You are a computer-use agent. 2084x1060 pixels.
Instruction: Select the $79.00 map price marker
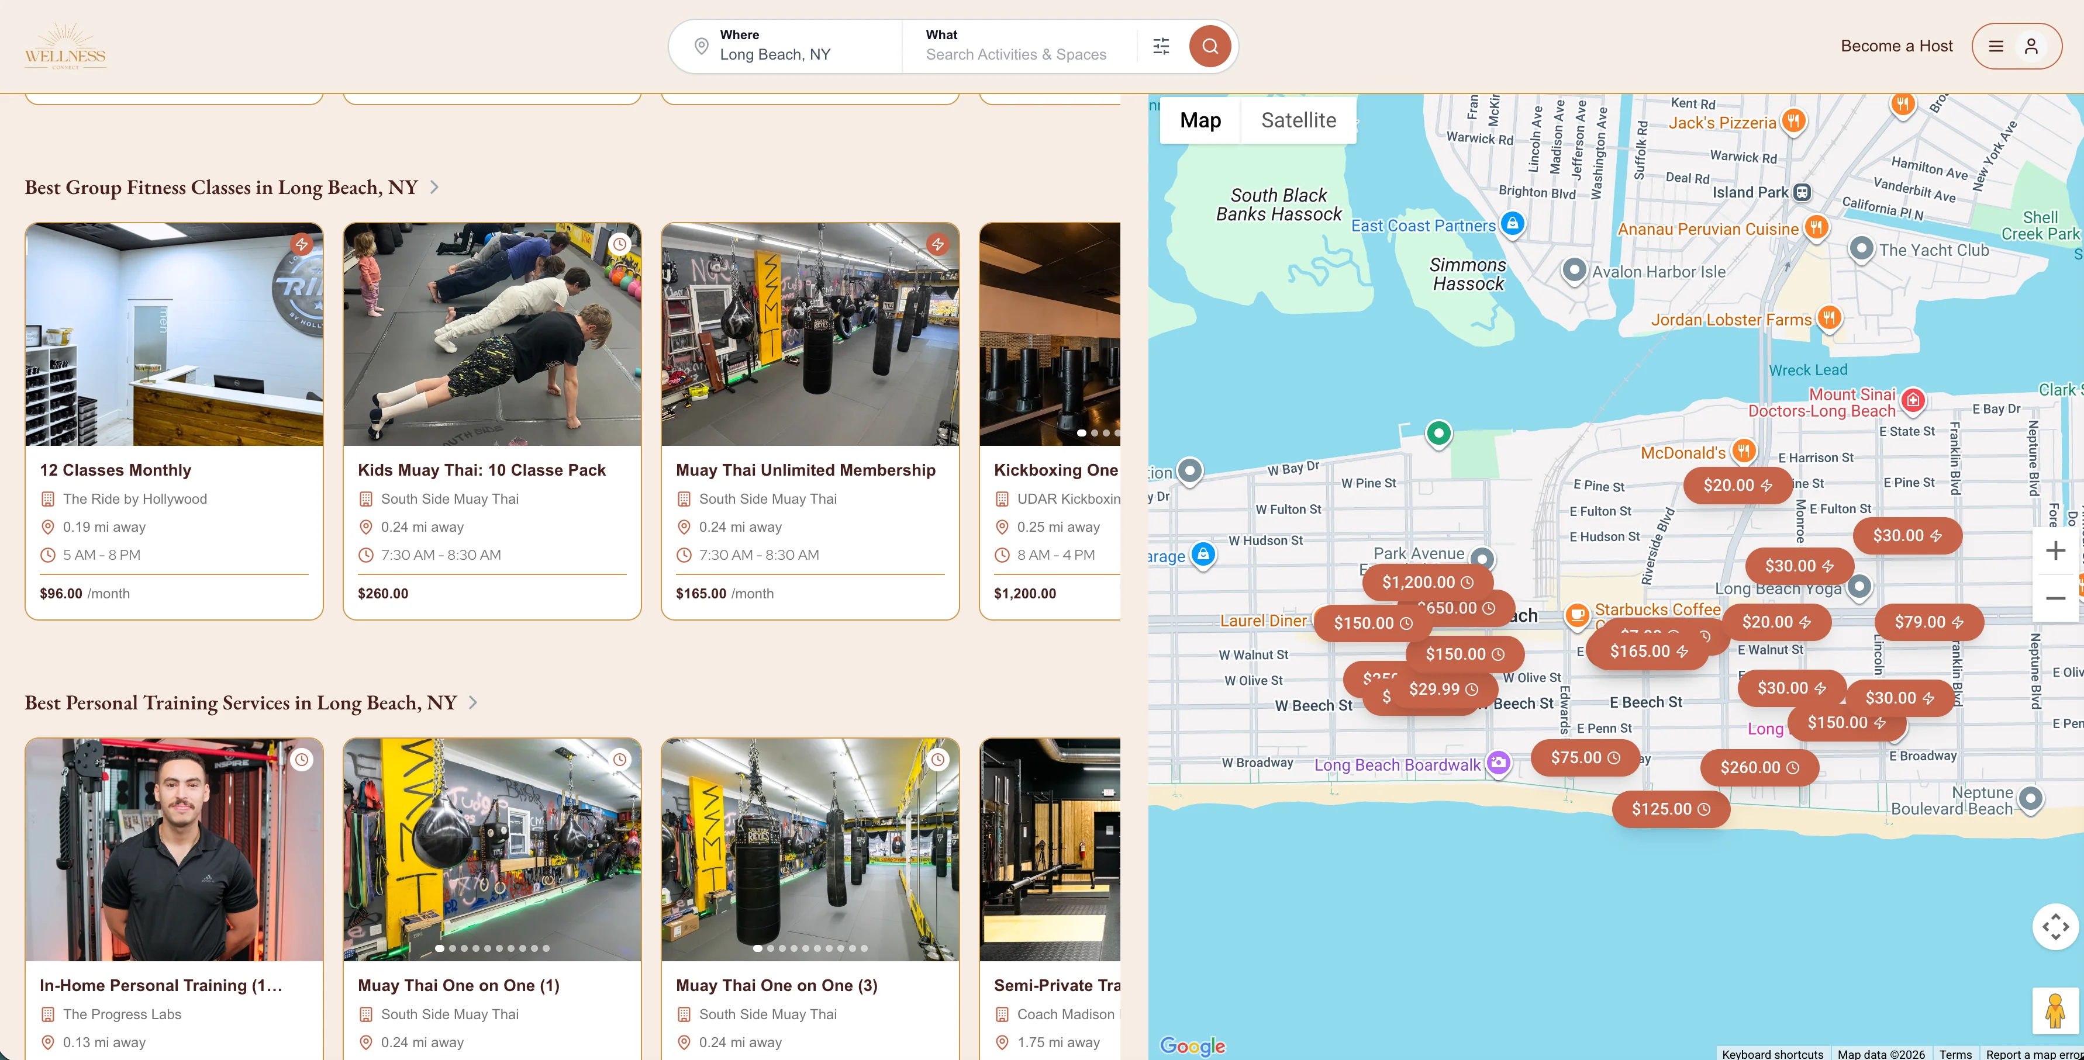(x=1930, y=622)
